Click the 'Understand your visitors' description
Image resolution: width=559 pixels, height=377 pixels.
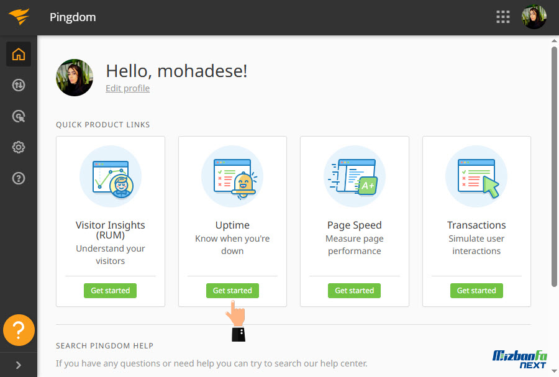pyautogui.click(x=110, y=255)
